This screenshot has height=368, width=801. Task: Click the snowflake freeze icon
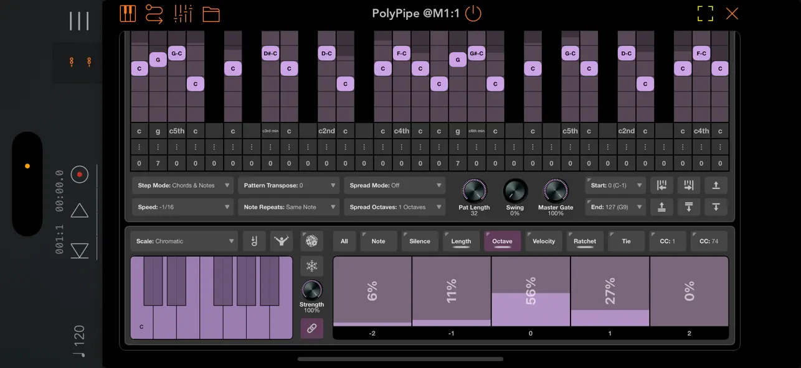point(312,265)
